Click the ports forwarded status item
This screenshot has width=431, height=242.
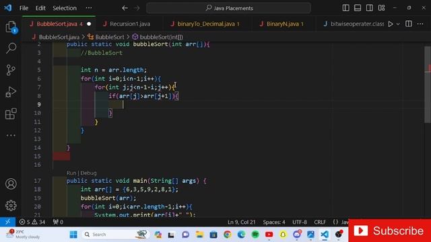tap(58, 222)
